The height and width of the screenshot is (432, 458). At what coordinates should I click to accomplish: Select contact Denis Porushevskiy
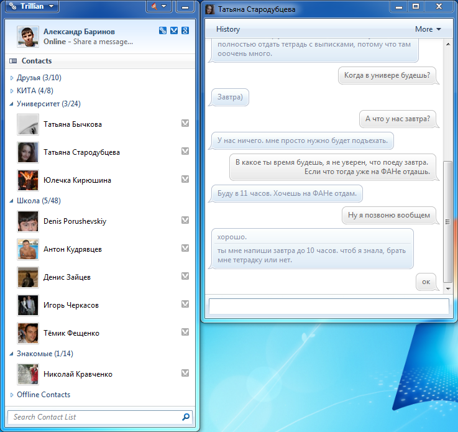100,221
